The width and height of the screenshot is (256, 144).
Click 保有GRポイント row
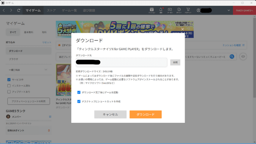point(29,130)
